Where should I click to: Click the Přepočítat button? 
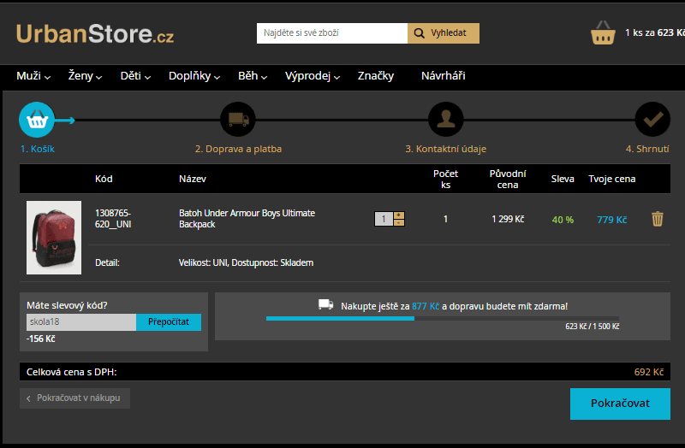(x=169, y=322)
